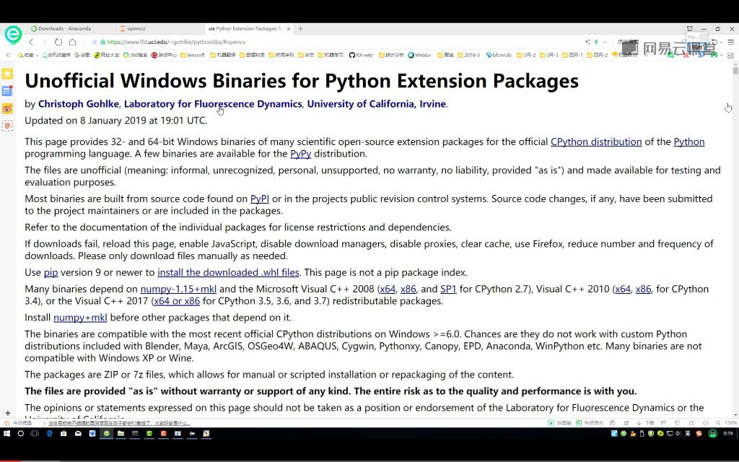This screenshot has height=462, width=739.
Task: Open 下载 downloads in status bar
Action: (x=646, y=423)
